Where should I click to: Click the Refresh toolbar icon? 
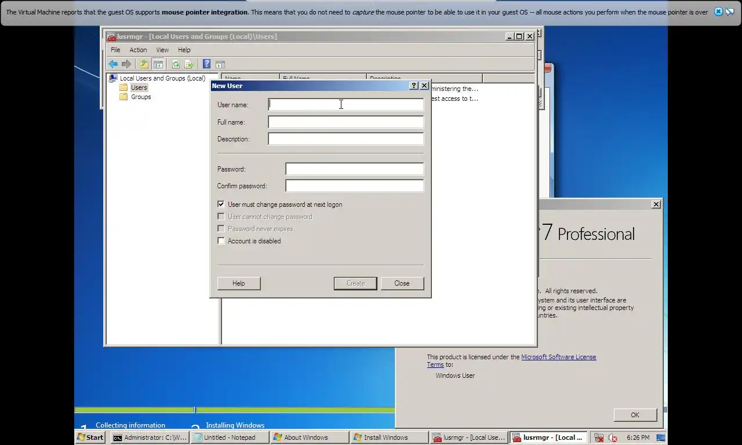pyautogui.click(x=176, y=64)
